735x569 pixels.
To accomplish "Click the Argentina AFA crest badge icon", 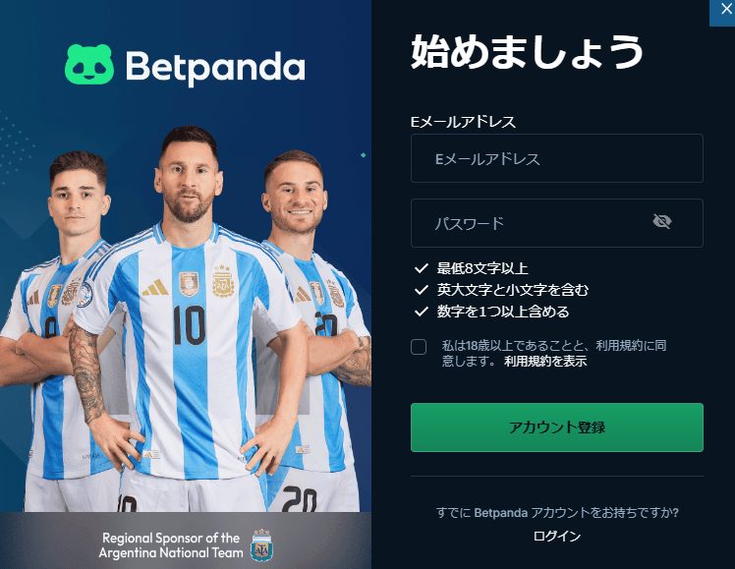I will pyautogui.click(x=262, y=545).
